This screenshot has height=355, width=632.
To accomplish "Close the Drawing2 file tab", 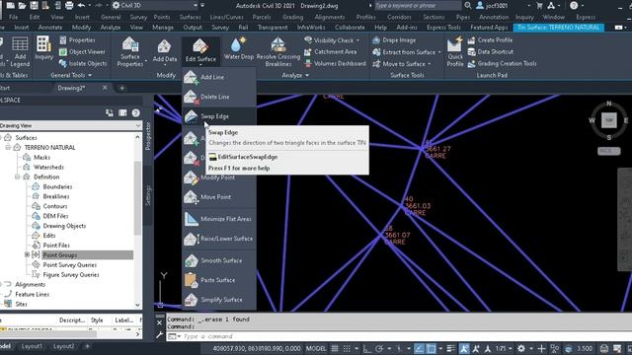I will pos(105,88).
